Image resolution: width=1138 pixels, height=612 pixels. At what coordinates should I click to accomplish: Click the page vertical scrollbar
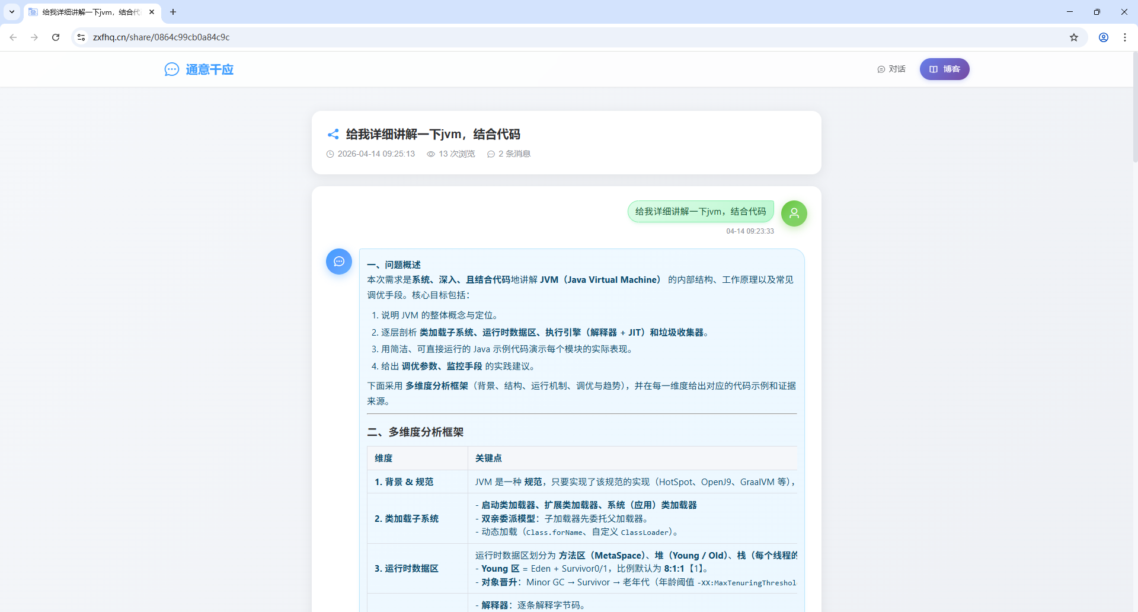[1134, 107]
